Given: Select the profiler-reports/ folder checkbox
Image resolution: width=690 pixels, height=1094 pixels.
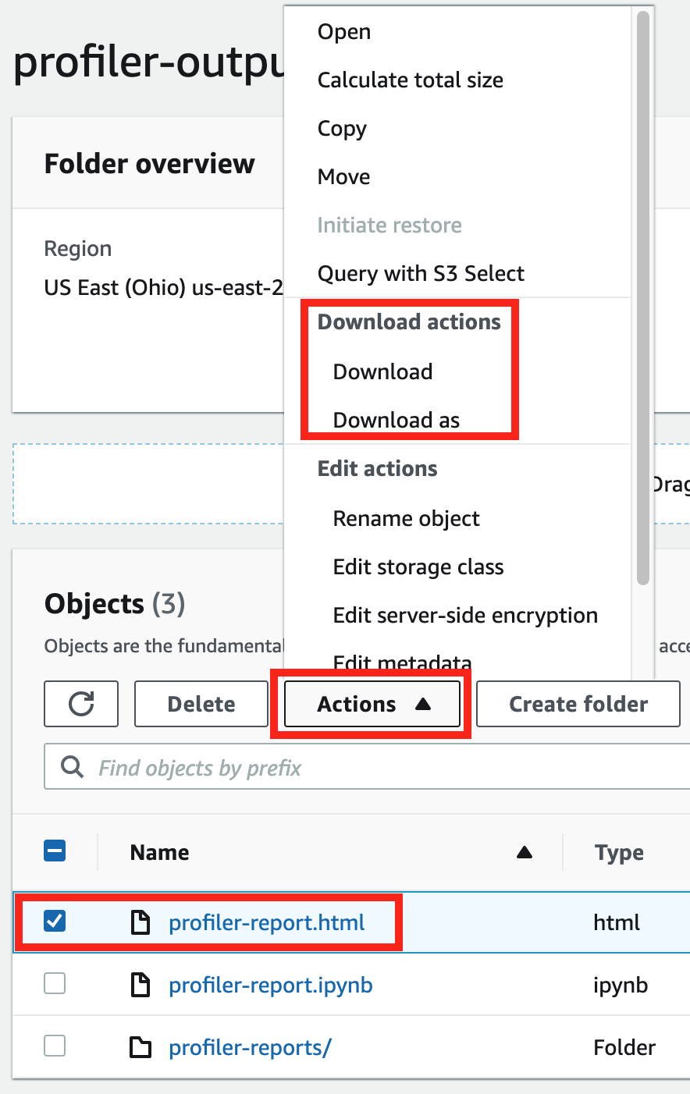Looking at the screenshot, I should pos(55,1046).
